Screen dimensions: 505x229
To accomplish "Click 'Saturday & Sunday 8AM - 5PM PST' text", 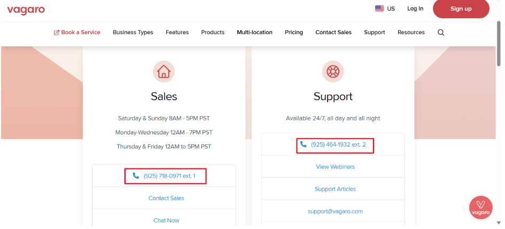I will click(164, 118).
